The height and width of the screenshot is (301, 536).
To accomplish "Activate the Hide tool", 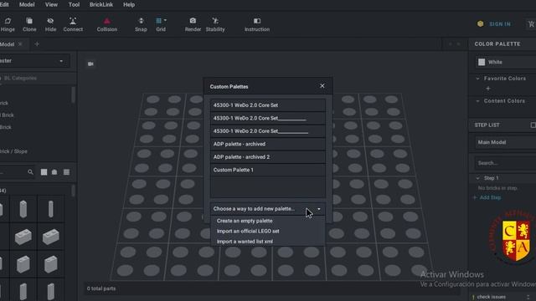I will point(50,24).
